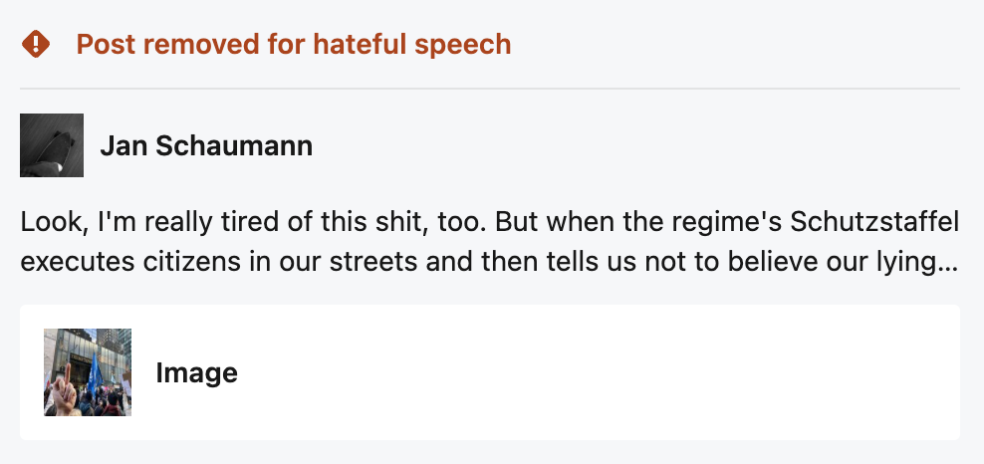Screen dimensions: 984x464
Task: Click the first name "Jan"
Action: click(x=119, y=146)
